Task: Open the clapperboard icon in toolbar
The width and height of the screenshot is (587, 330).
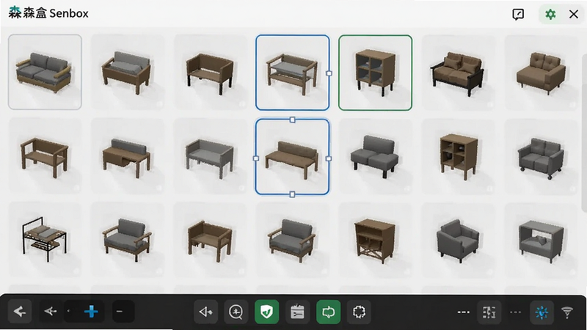Action: tap(297, 312)
